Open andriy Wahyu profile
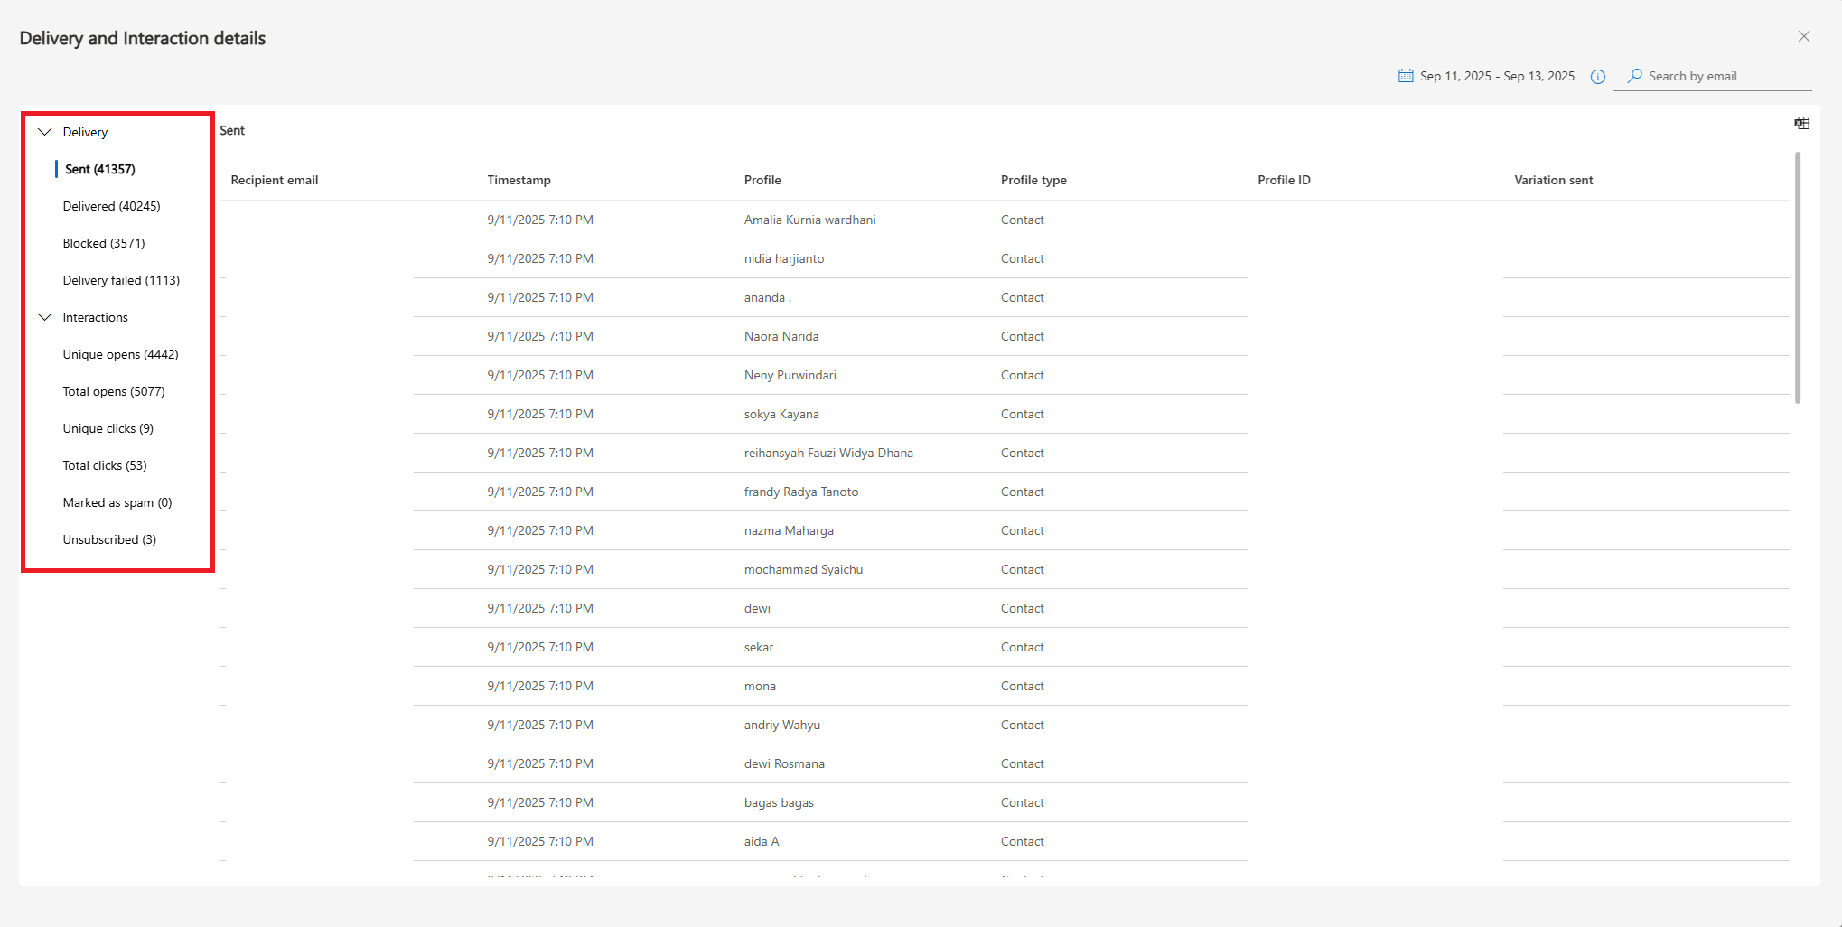This screenshot has height=927, width=1842. (x=782, y=725)
